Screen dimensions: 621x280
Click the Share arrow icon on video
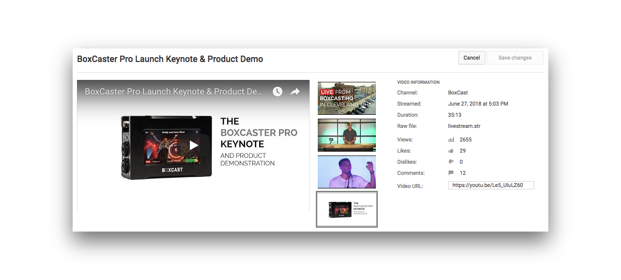(x=295, y=92)
